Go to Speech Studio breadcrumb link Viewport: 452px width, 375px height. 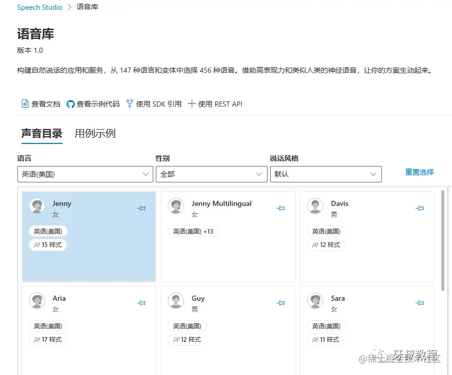point(39,7)
